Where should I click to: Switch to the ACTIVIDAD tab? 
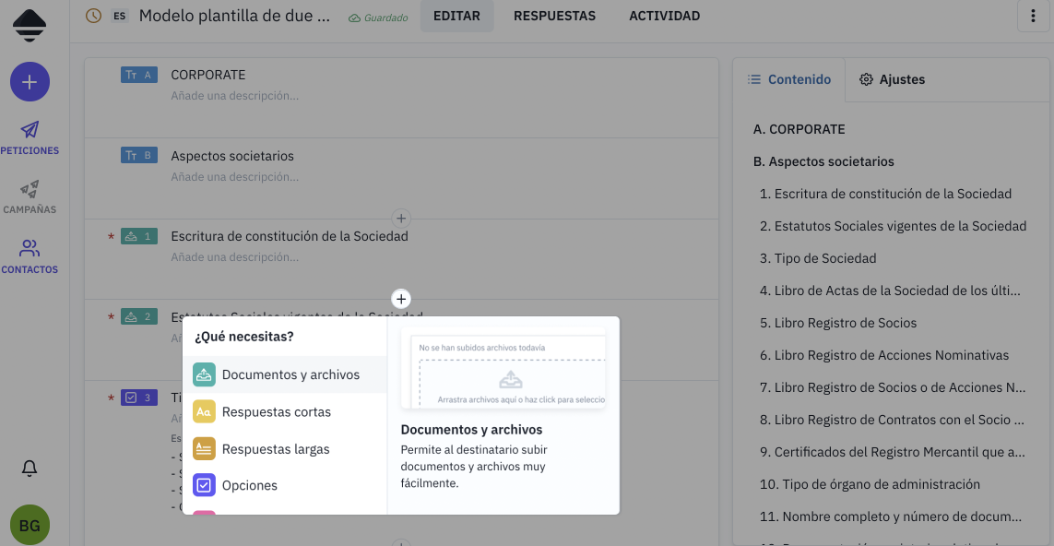pos(664,16)
